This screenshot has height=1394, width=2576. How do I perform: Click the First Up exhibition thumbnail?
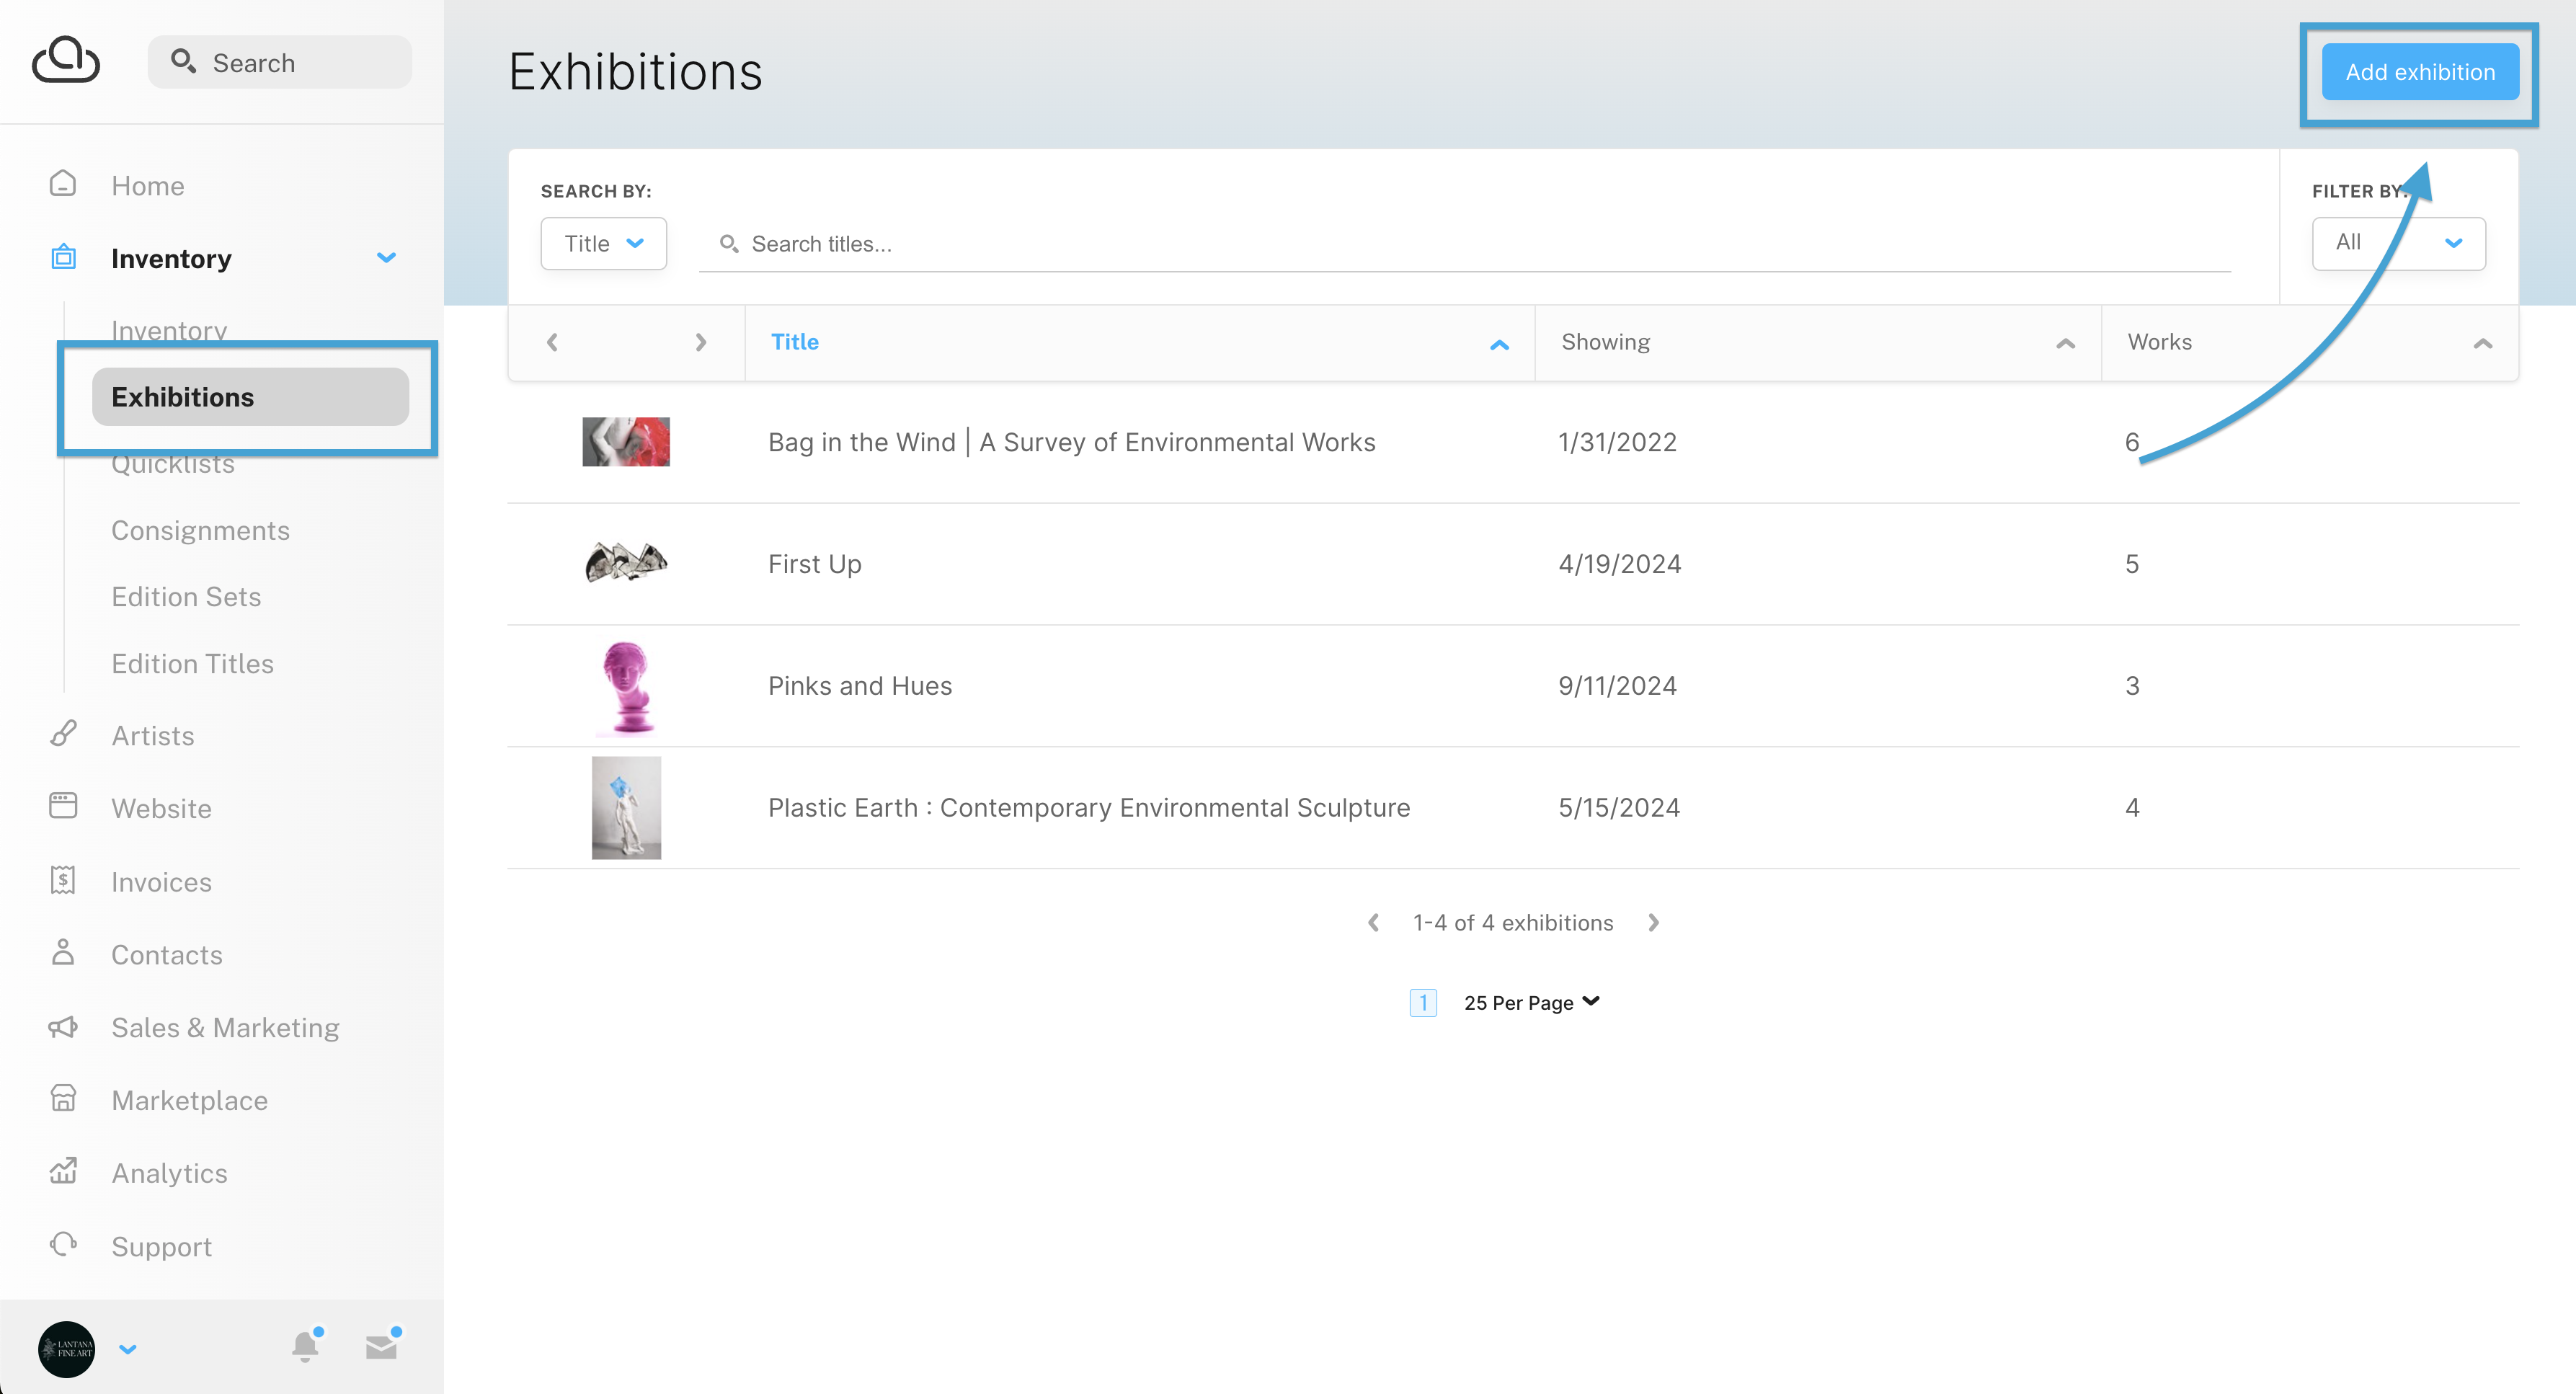click(626, 562)
